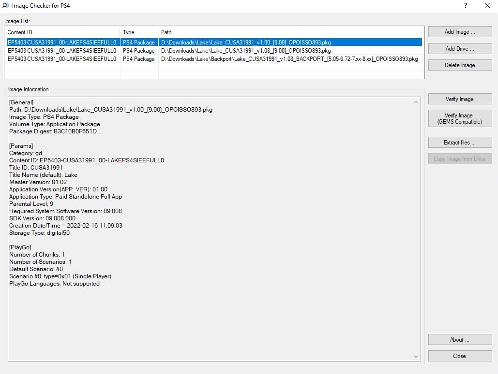Click the Image Checker app icon in title bar
This screenshot has width=498, height=374.
(x=5, y=5)
